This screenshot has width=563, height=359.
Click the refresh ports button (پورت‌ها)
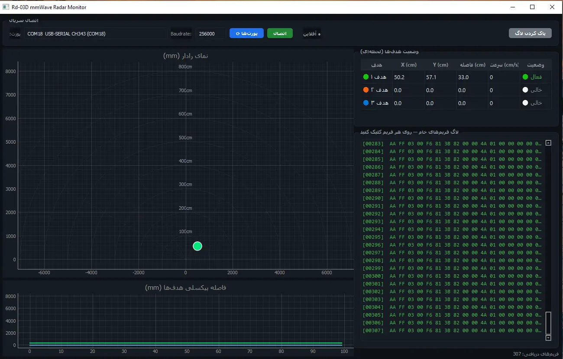pos(246,33)
